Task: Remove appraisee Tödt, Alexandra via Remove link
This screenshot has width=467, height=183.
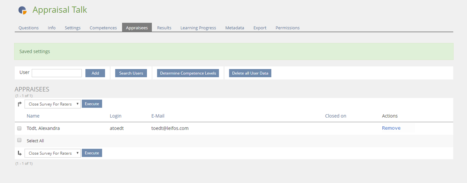Action: [391, 128]
